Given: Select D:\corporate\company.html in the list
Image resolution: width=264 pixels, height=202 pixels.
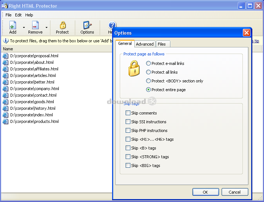Looking at the screenshot, I should click(35, 89).
